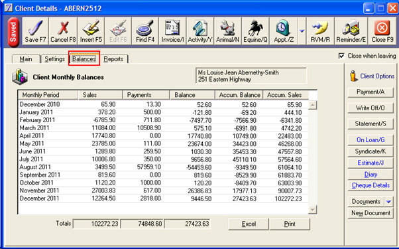Open the Reminder/E mailbox icon
This screenshot has height=249, width=399.
point(351,31)
